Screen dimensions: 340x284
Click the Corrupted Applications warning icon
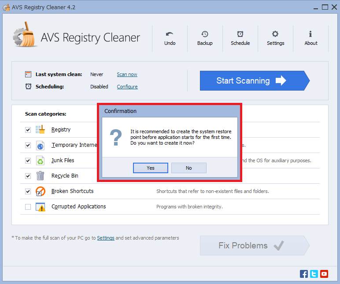point(41,207)
